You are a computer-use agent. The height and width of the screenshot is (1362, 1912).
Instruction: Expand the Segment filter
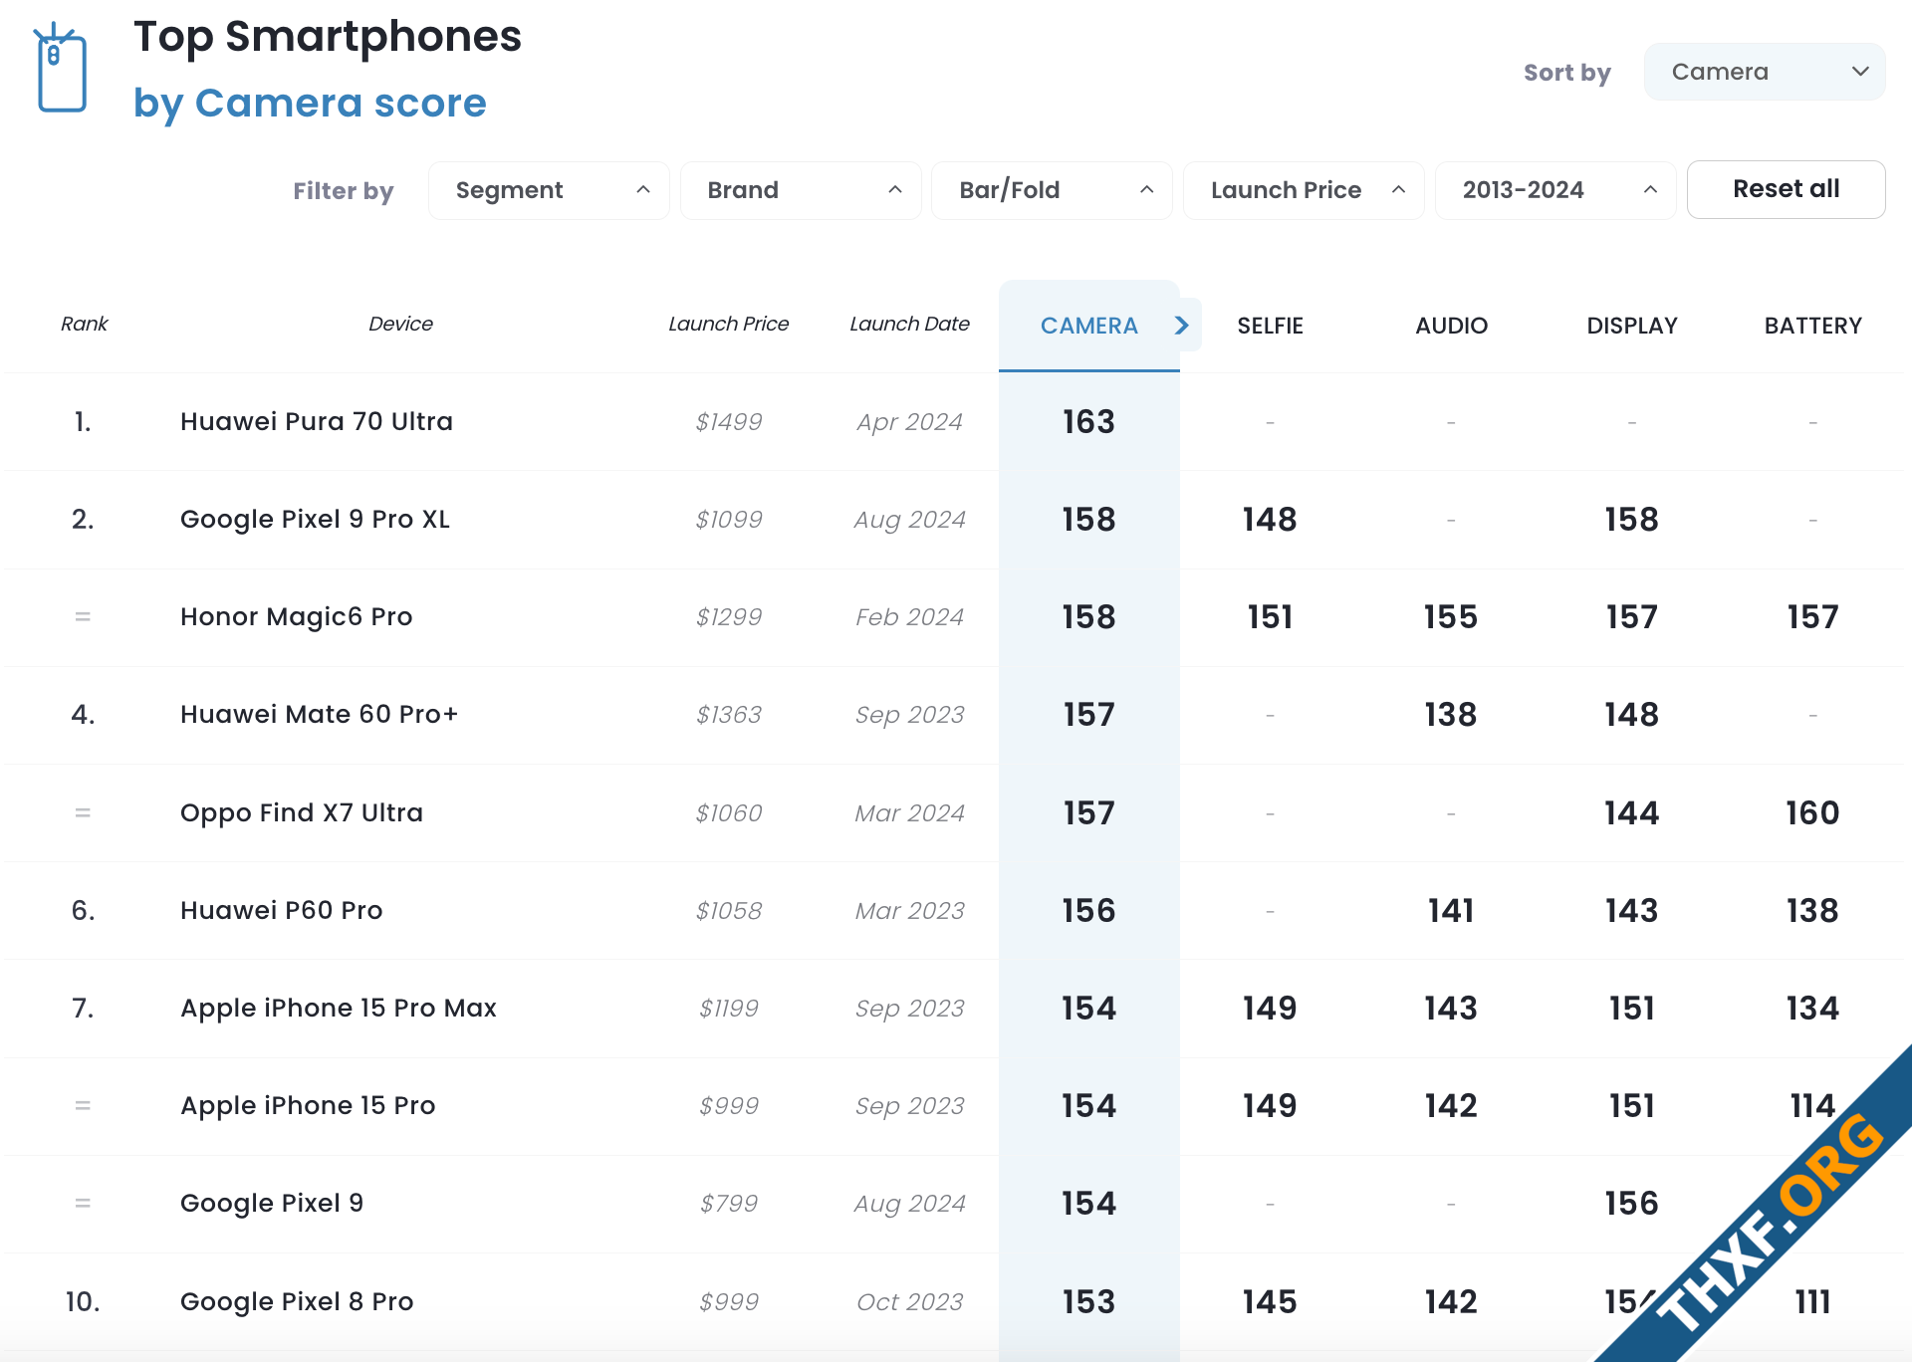549,190
